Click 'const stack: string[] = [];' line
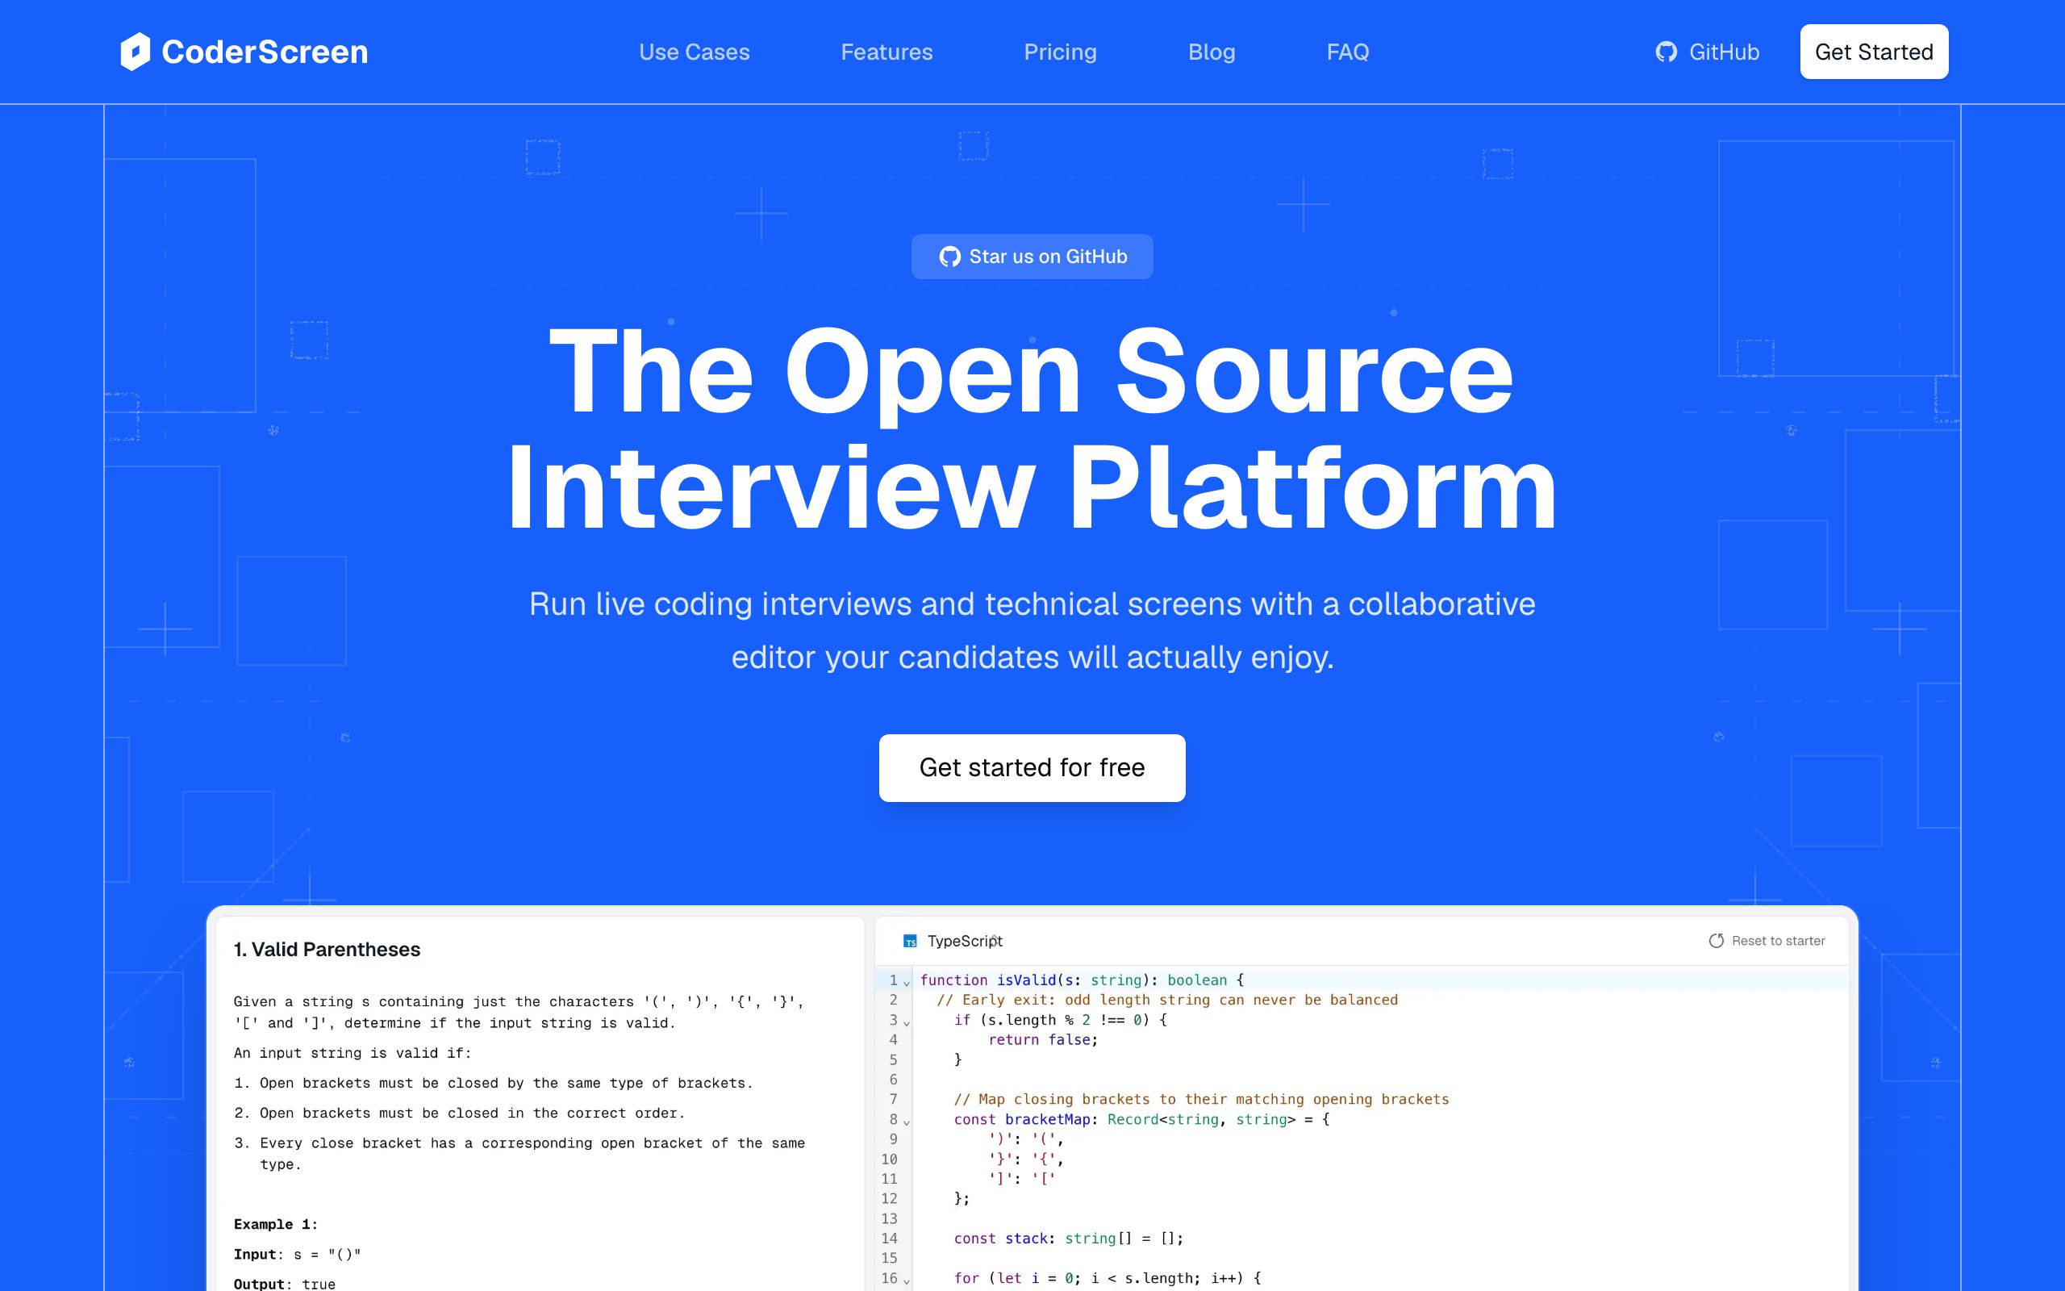 tap(1068, 1238)
